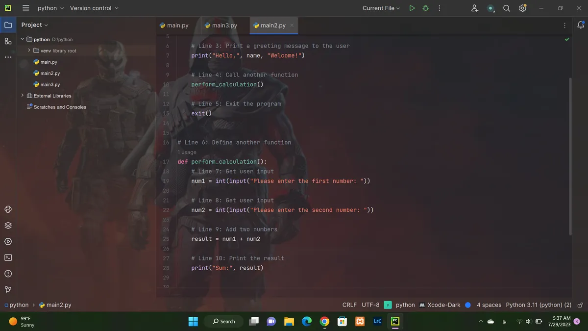The height and width of the screenshot is (331, 588).
Task: Open the Current File run configuration dropdown
Action: (381, 8)
